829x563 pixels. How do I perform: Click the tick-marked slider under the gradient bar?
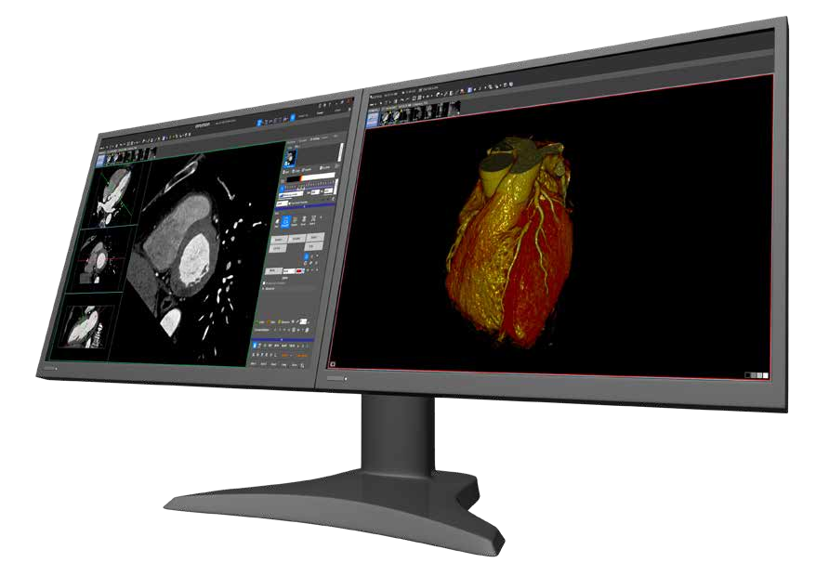coord(309,186)
